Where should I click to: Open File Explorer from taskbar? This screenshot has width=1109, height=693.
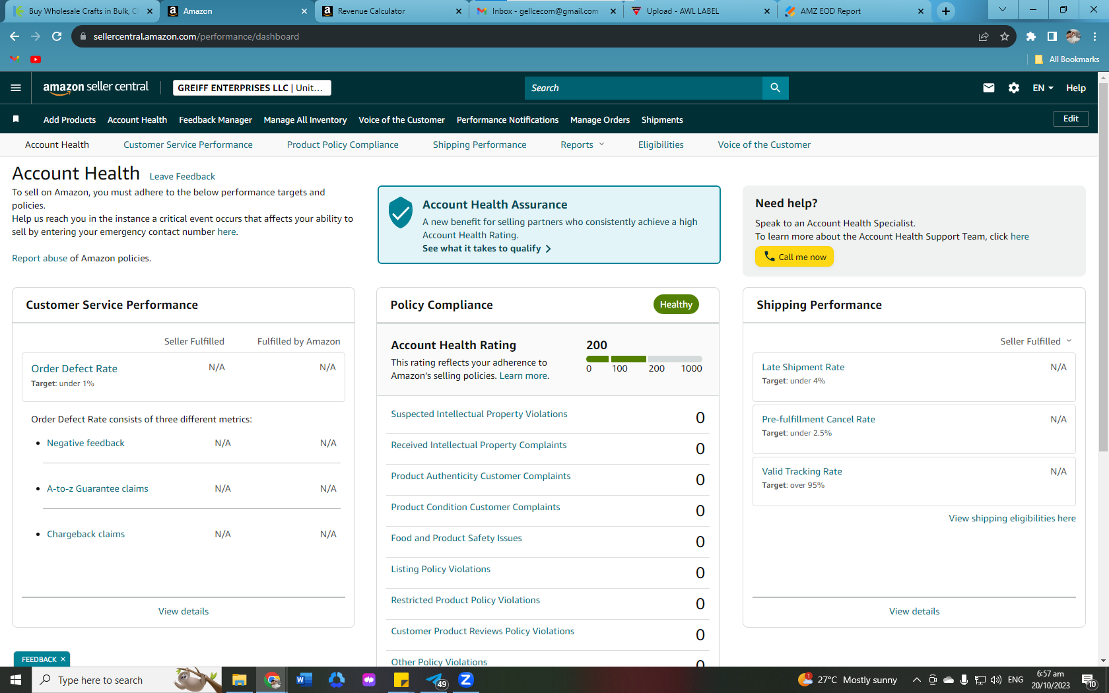[239, 680]
